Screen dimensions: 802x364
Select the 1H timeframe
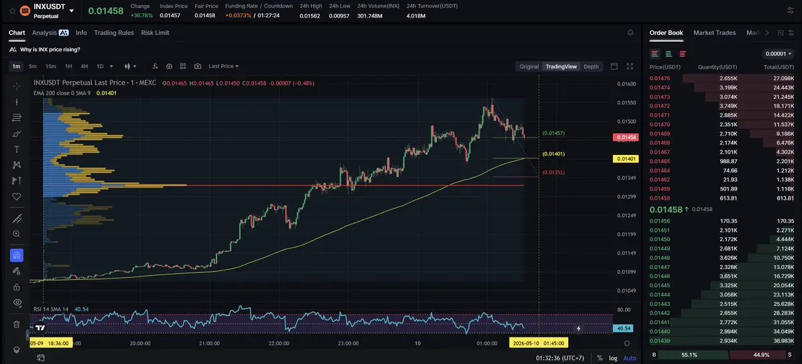tap(68, 66)
